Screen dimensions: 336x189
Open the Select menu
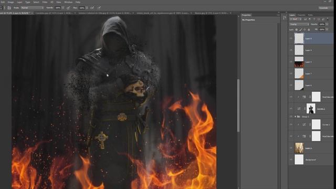36,2
